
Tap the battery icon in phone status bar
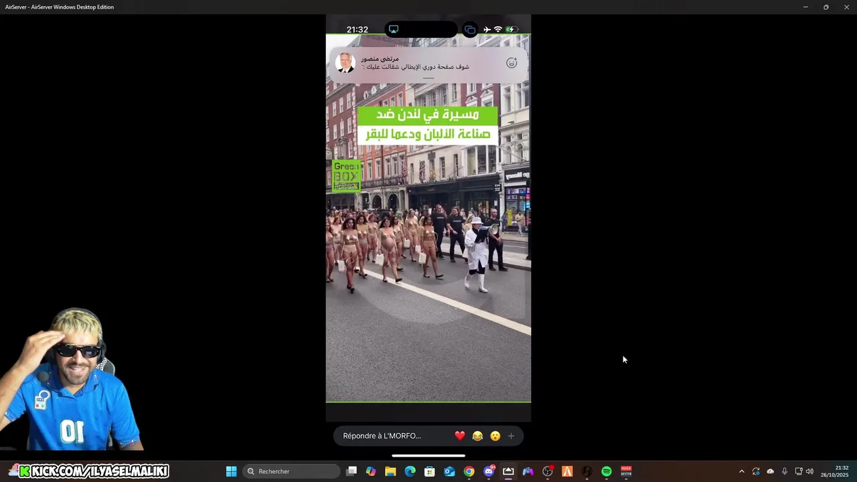click(512, 29)
